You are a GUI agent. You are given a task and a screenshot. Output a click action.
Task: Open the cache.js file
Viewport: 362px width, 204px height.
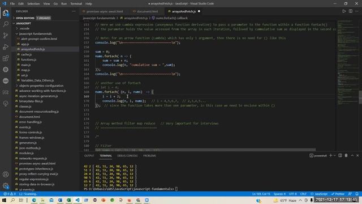(27, 54)
